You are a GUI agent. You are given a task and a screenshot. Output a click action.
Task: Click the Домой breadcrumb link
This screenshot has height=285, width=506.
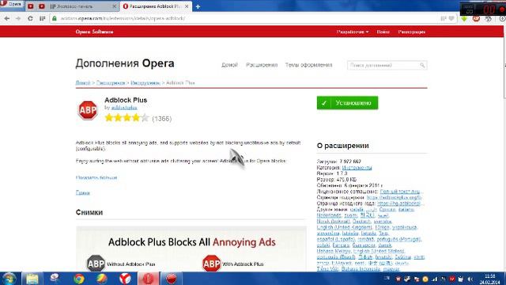83,83
